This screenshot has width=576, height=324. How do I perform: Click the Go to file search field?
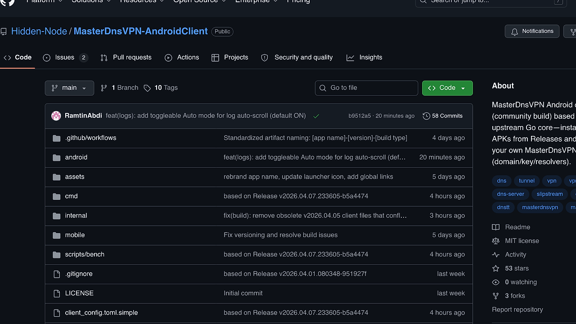tap(366, 88)
